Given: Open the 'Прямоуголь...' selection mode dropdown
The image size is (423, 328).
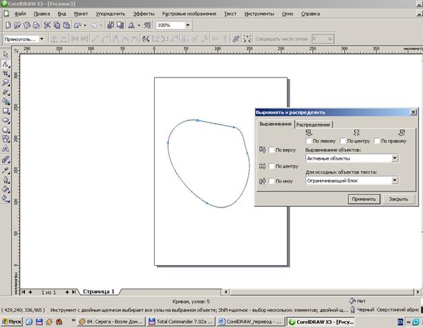Looking at the screenshot, I should tap(41, 39).
